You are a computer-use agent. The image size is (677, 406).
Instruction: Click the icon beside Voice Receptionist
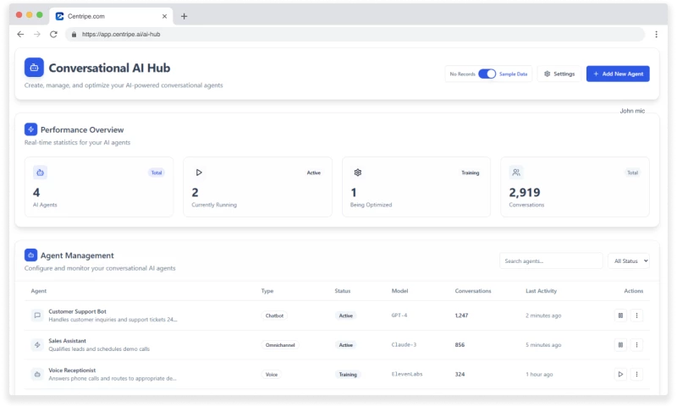point(37,374)
